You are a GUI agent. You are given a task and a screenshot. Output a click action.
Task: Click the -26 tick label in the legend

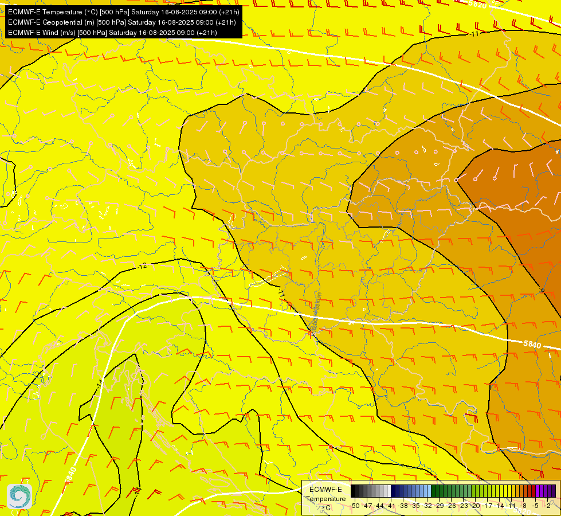(451, 506)
